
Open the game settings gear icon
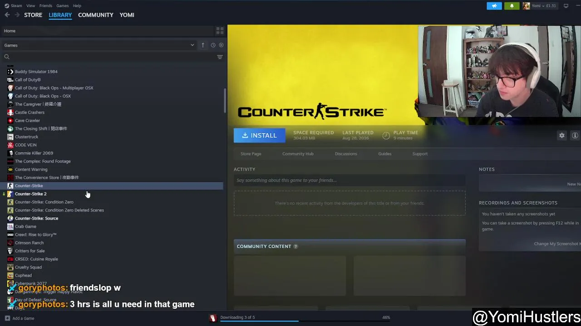pyautogui.click(x=562, y=135)
